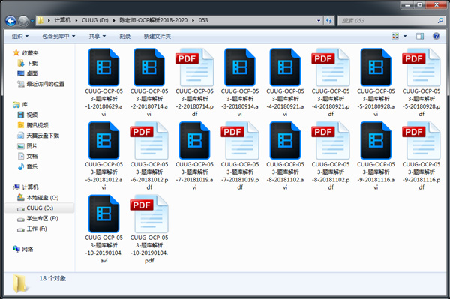Click the 刻录 toolbar button
Viewport: 450px width, 299px height.
pos(124,37)
